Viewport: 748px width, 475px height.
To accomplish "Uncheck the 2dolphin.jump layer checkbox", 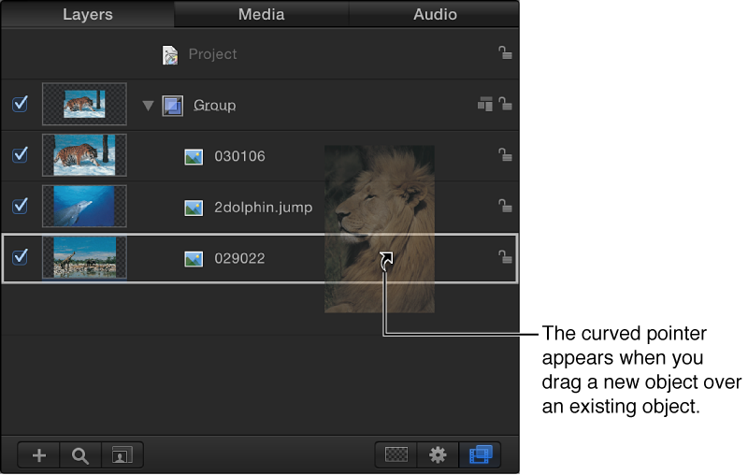I will click(x=20, y=206).
